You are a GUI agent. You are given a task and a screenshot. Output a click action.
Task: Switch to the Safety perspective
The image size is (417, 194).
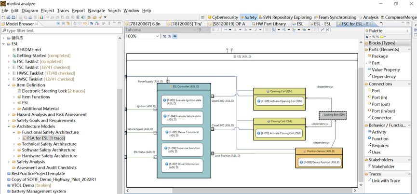point(249,17)
